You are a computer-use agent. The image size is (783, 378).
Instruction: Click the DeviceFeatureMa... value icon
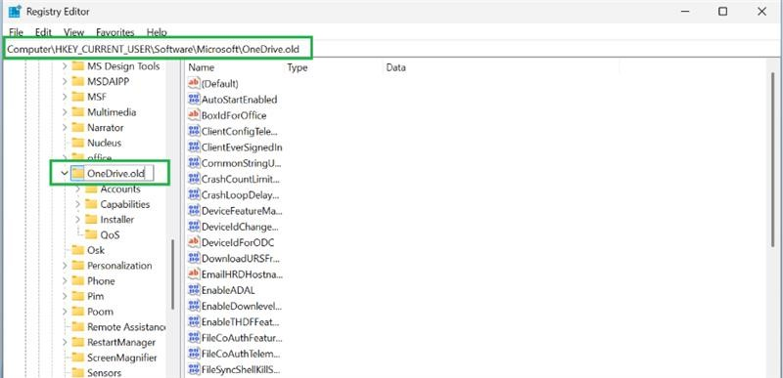194,211
